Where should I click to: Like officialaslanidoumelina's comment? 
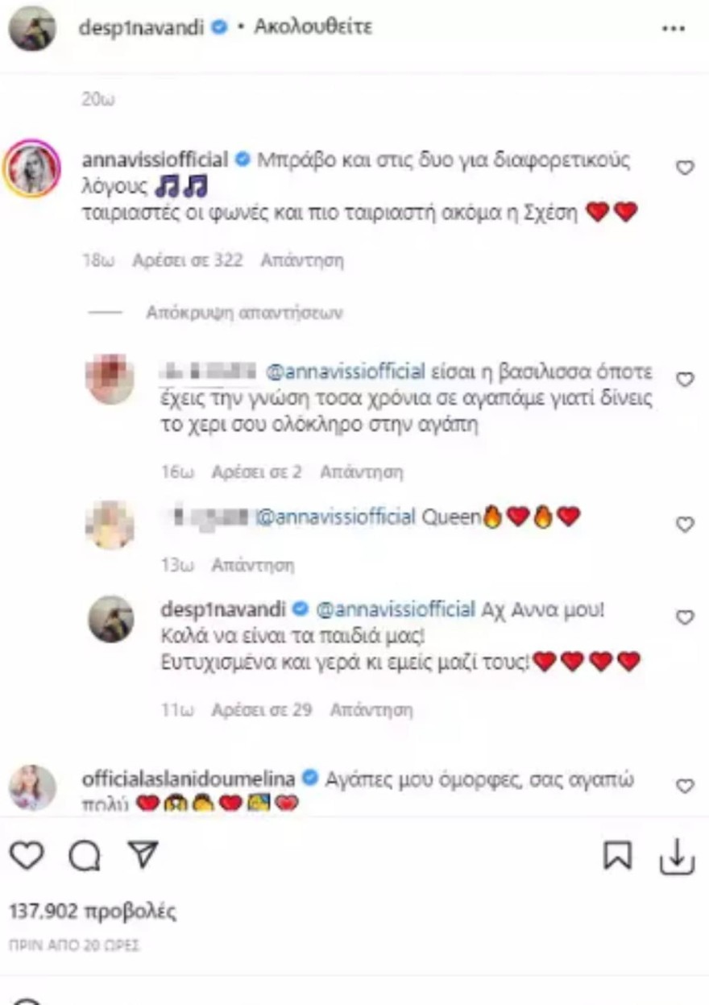(x=685, y=786)
